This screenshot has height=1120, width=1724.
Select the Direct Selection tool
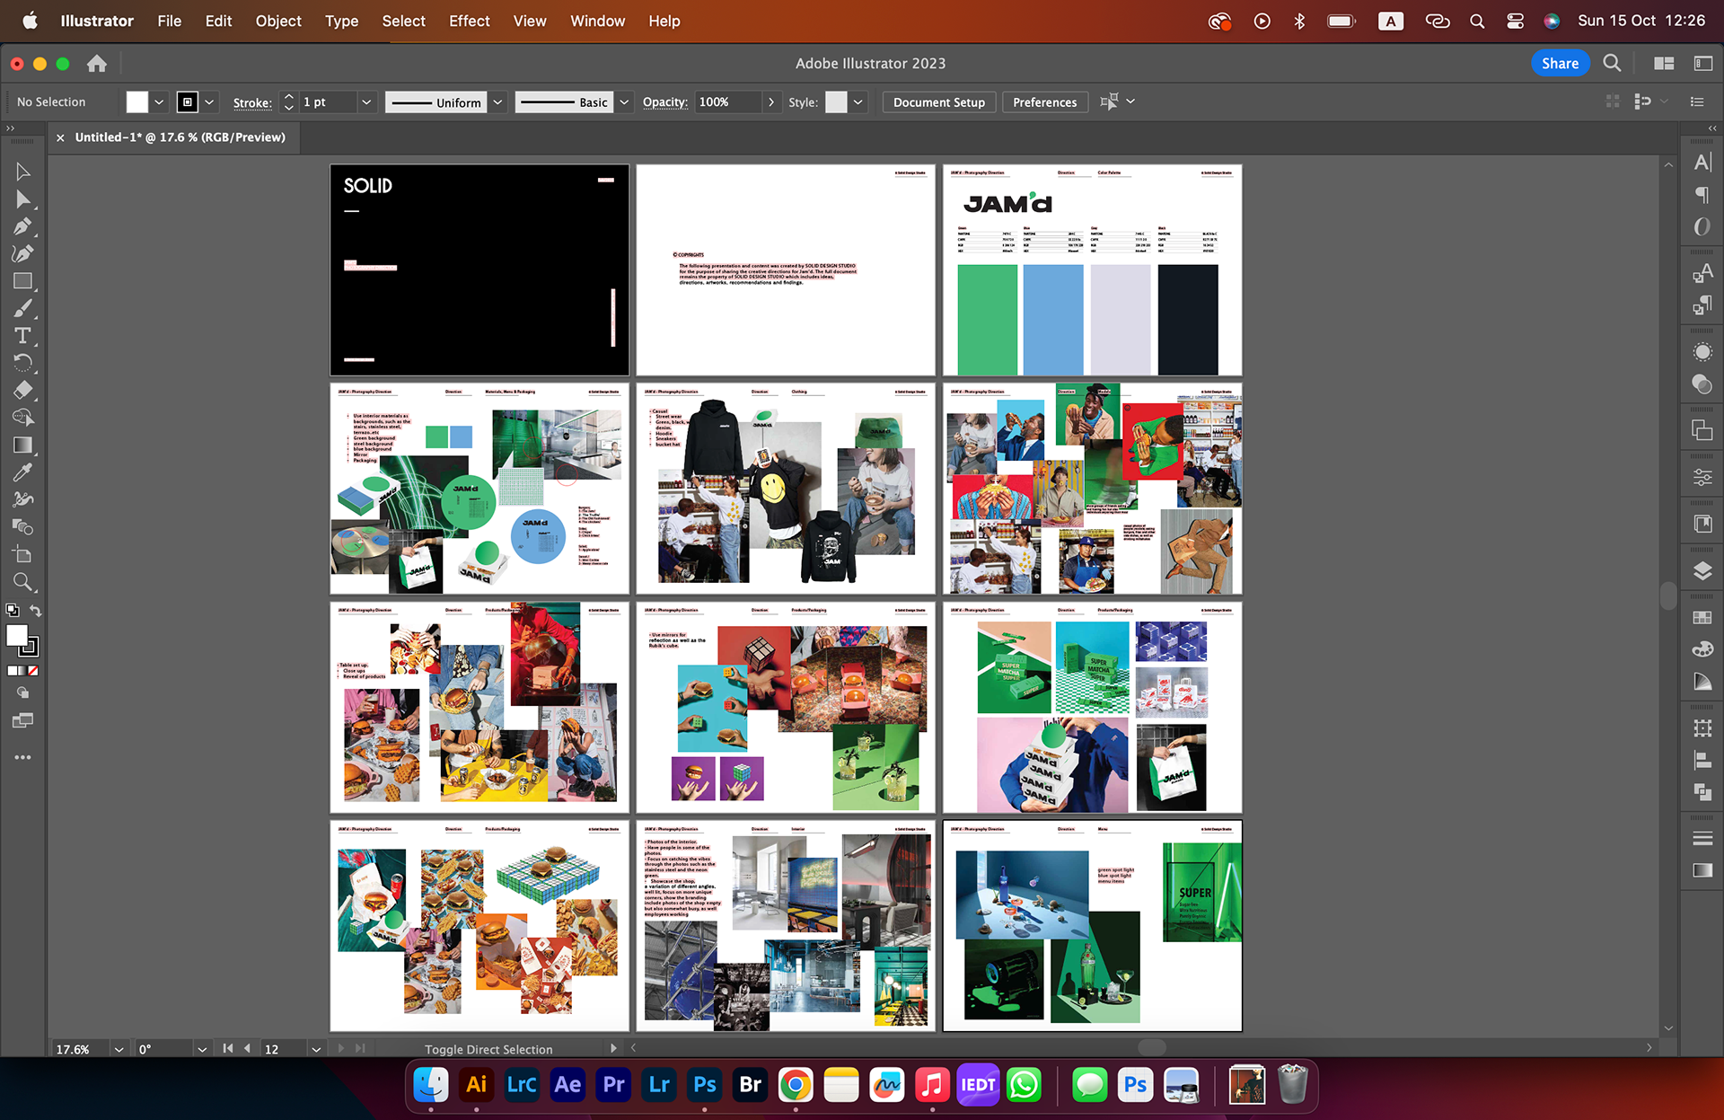click(23, 199)
